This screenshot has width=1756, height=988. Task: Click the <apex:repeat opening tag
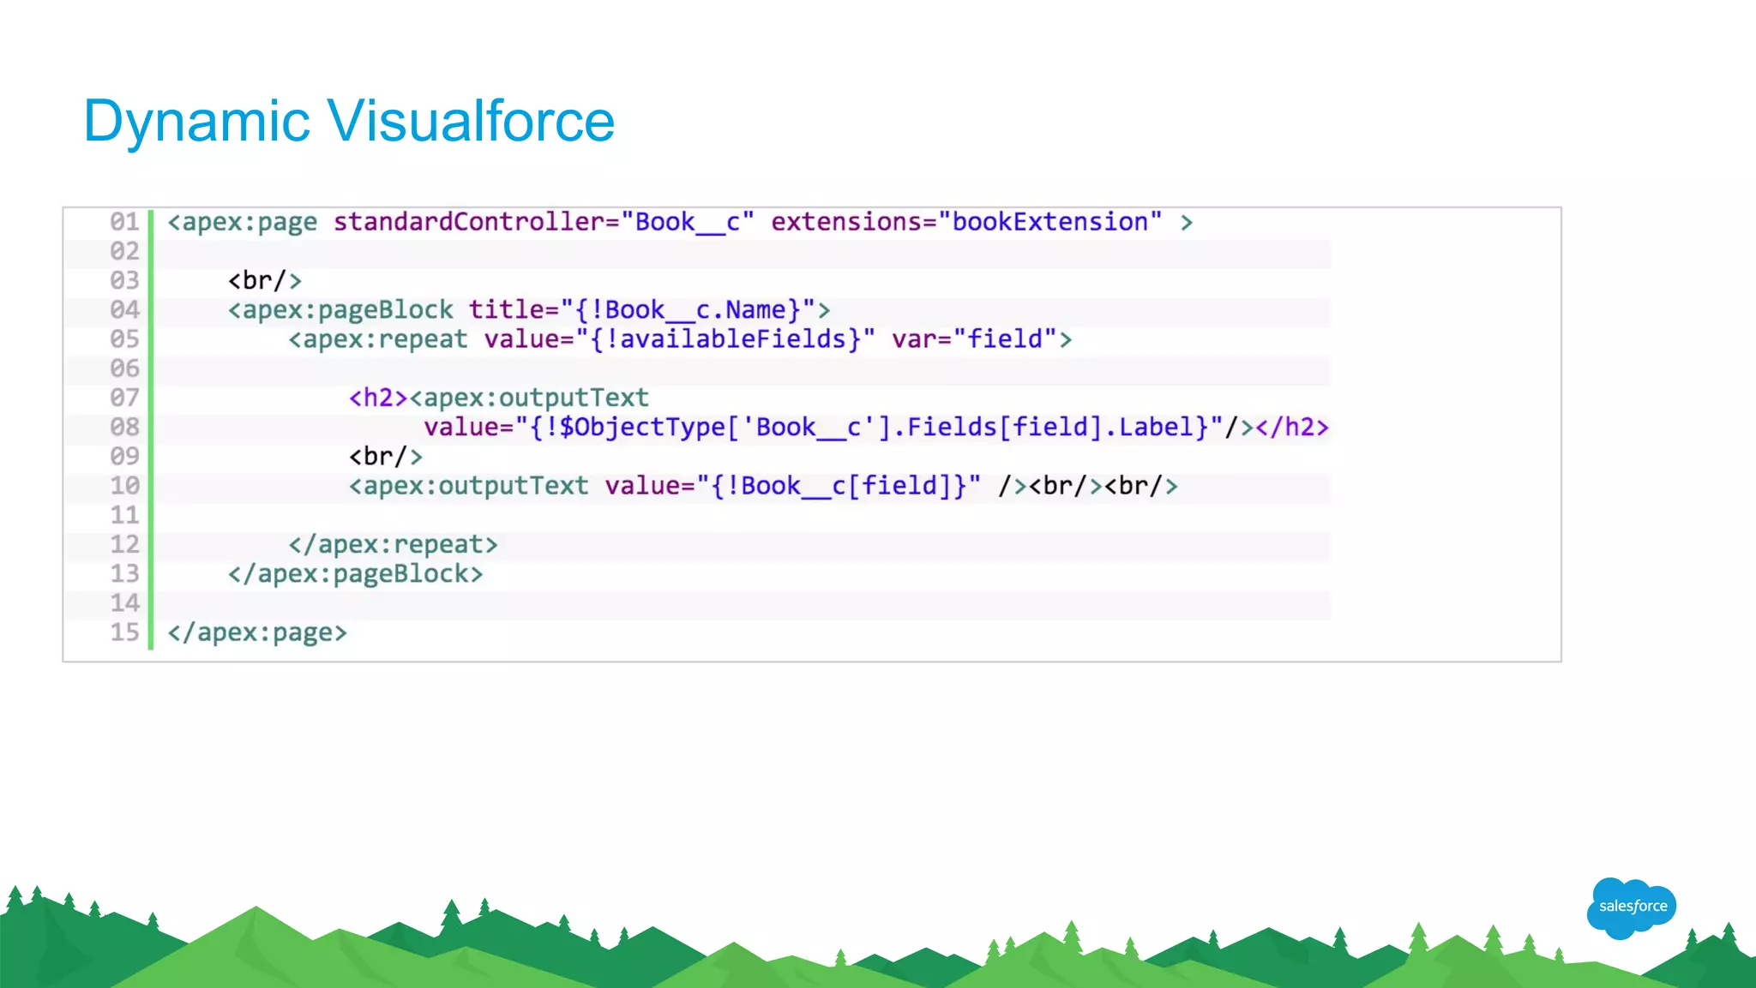pos(378,339)
